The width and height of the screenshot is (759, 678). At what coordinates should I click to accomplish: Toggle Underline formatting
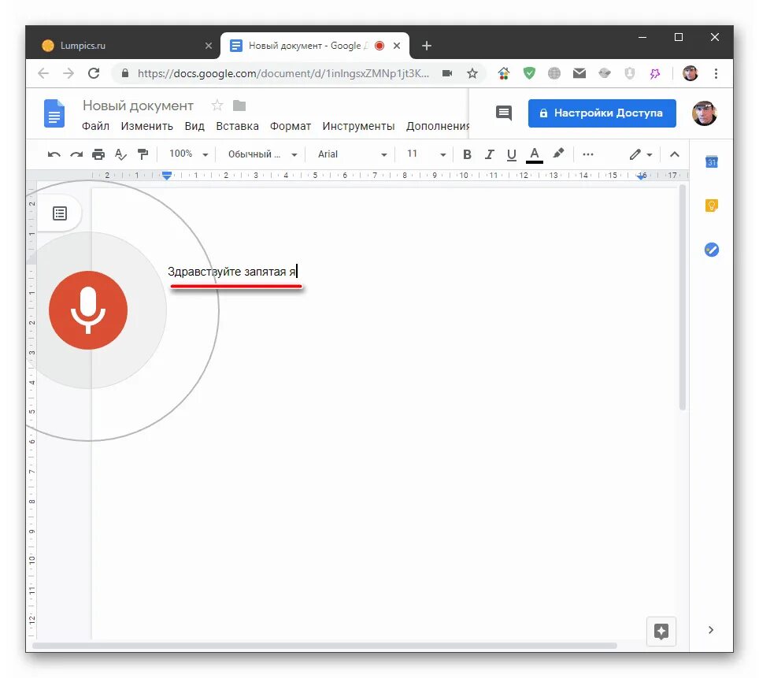[512, 154]
